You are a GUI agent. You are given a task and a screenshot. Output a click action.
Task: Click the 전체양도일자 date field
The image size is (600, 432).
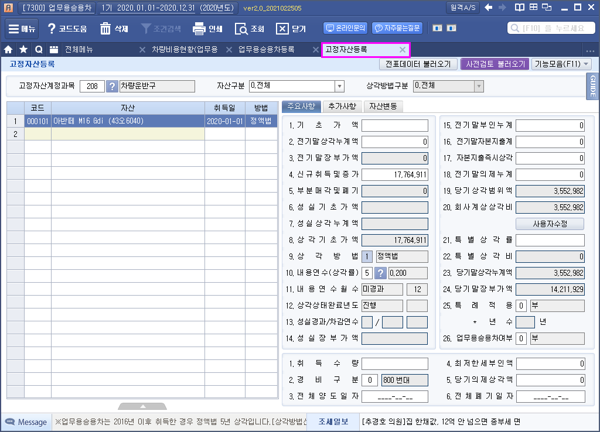click(x=395, y=397)
